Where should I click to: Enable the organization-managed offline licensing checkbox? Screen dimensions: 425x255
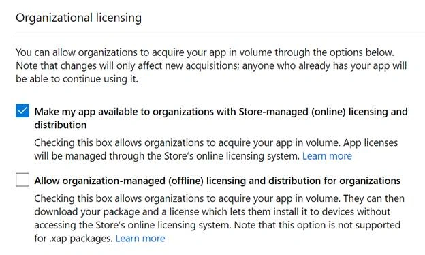click(22, 180)
